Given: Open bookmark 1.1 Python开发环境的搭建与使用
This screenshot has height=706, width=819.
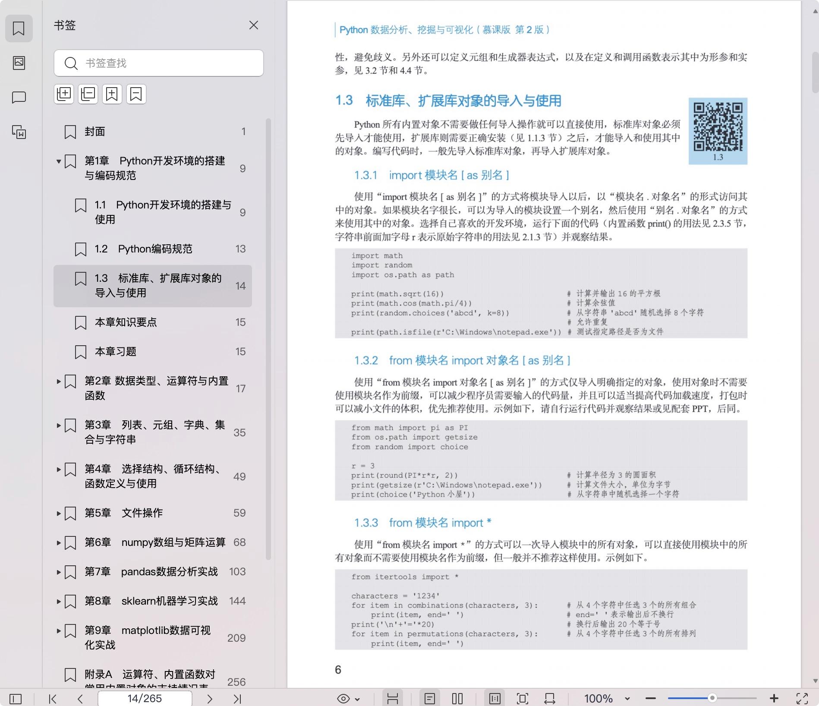Looking at the screenshot, I should click(153, 212).
